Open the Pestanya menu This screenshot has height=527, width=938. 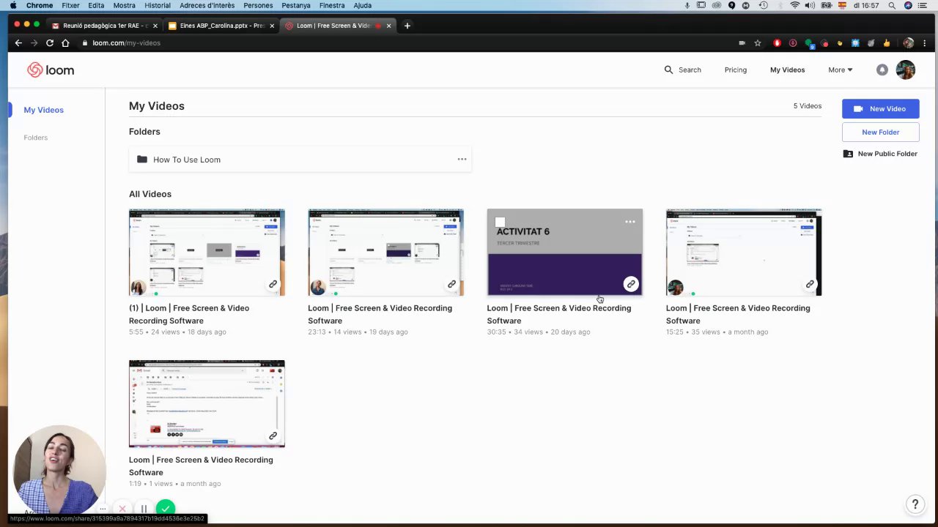(x=296, y=5)
